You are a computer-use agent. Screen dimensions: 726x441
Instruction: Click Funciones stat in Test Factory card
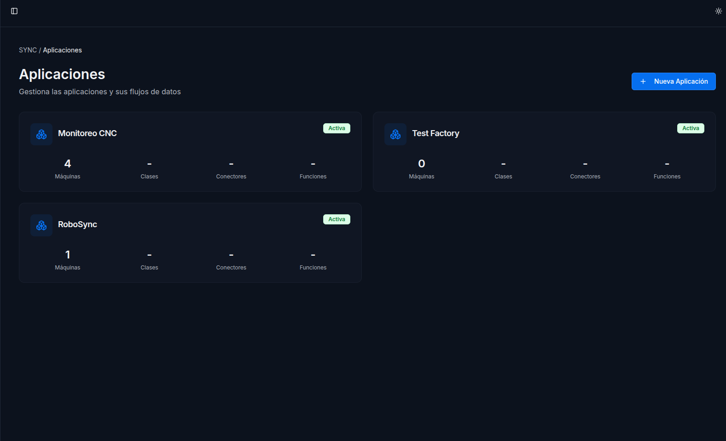click(667, 170)
